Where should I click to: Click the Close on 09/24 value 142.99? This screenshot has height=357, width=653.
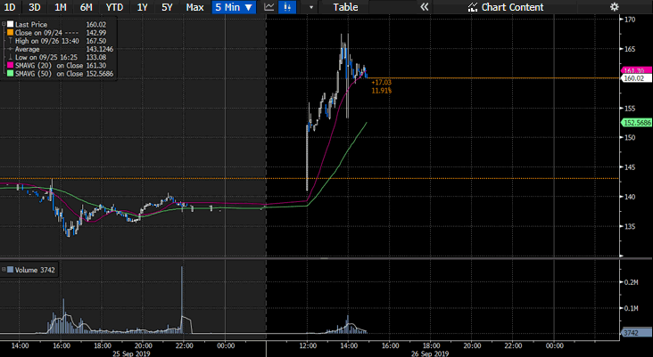[x=95, y=32]
